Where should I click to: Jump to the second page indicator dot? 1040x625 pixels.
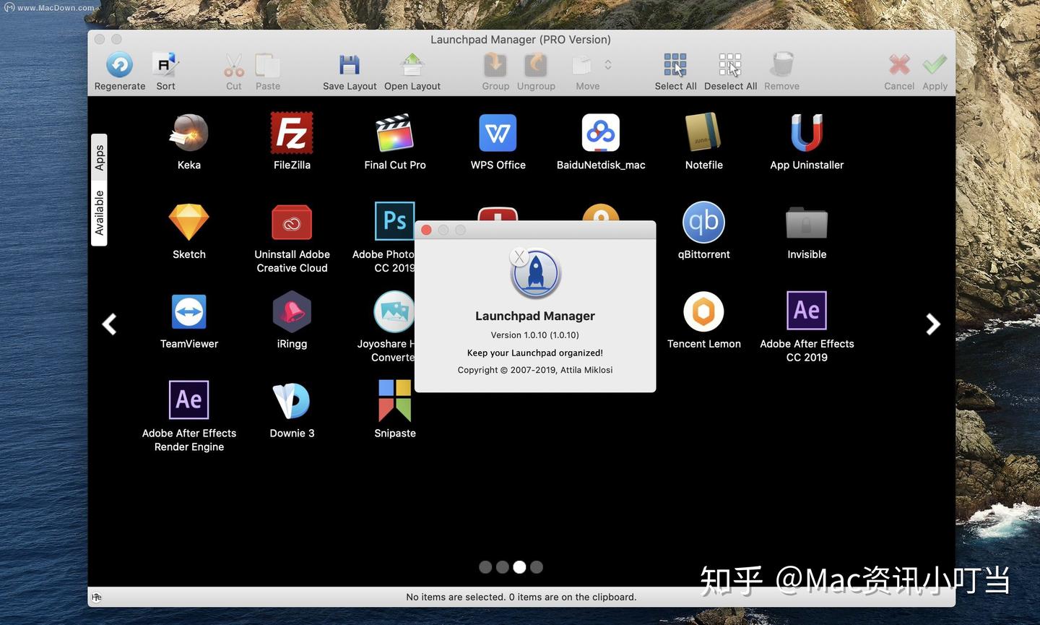(502, 567)
